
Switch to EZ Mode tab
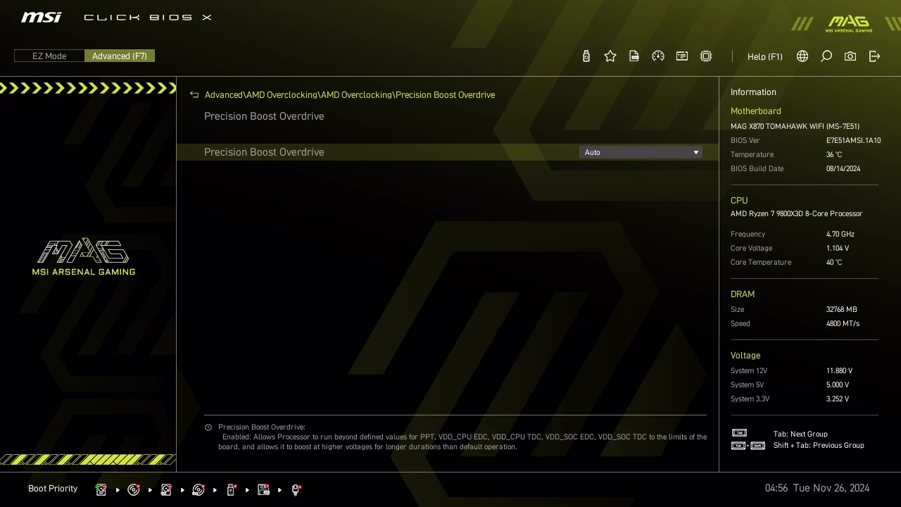49,56
